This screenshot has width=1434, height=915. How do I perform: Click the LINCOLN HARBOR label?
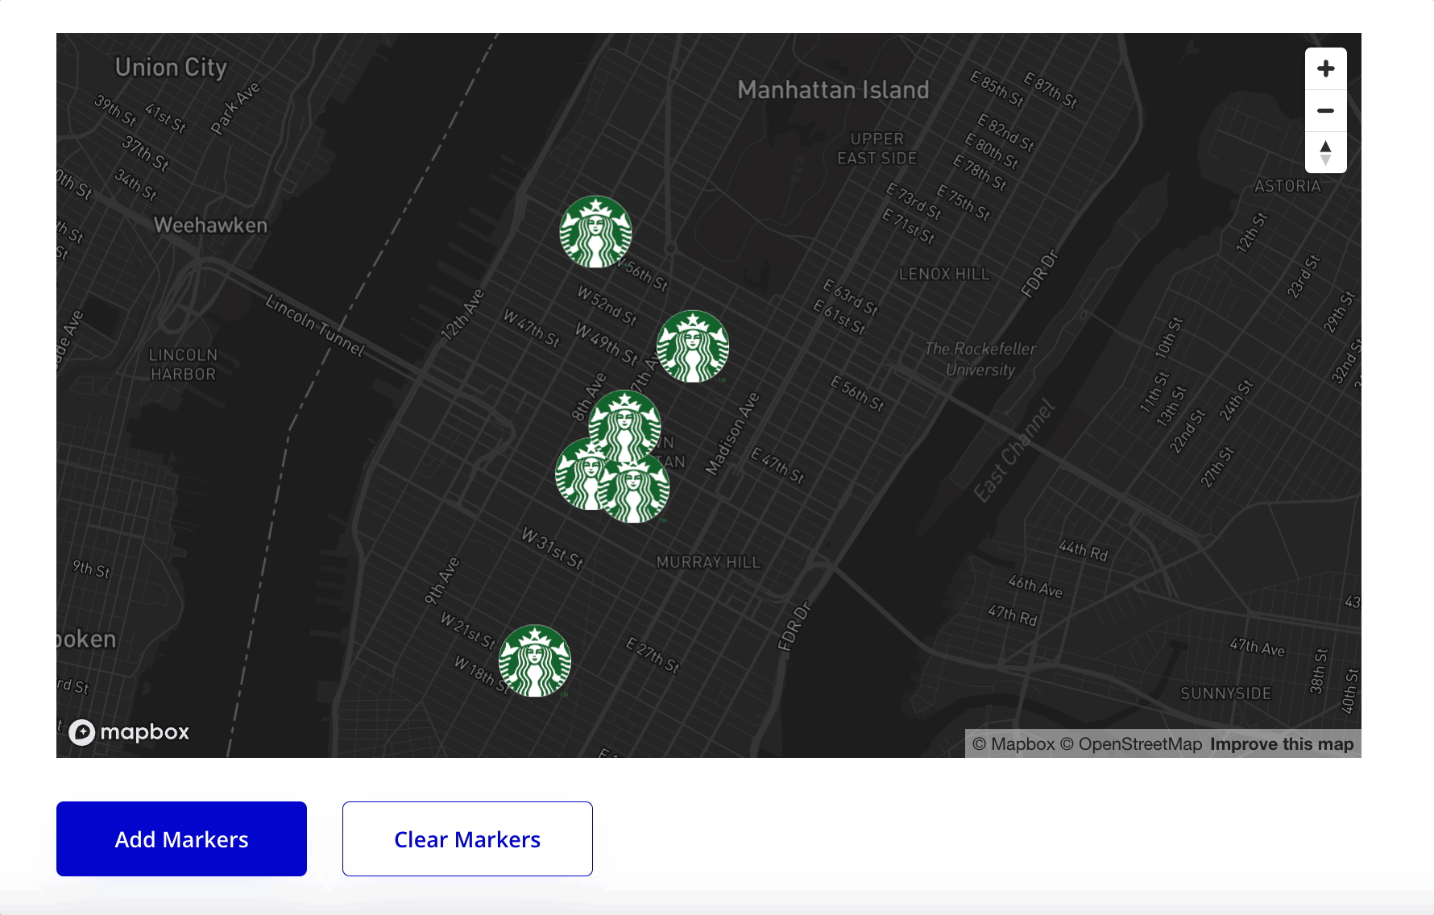tap(183, 365)
